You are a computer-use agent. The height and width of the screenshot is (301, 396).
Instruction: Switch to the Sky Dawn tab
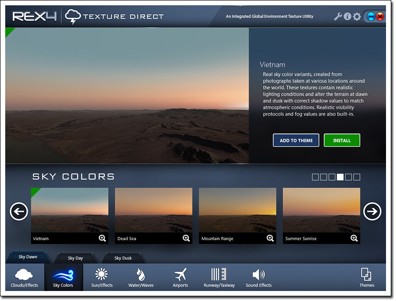coord(28,257)
